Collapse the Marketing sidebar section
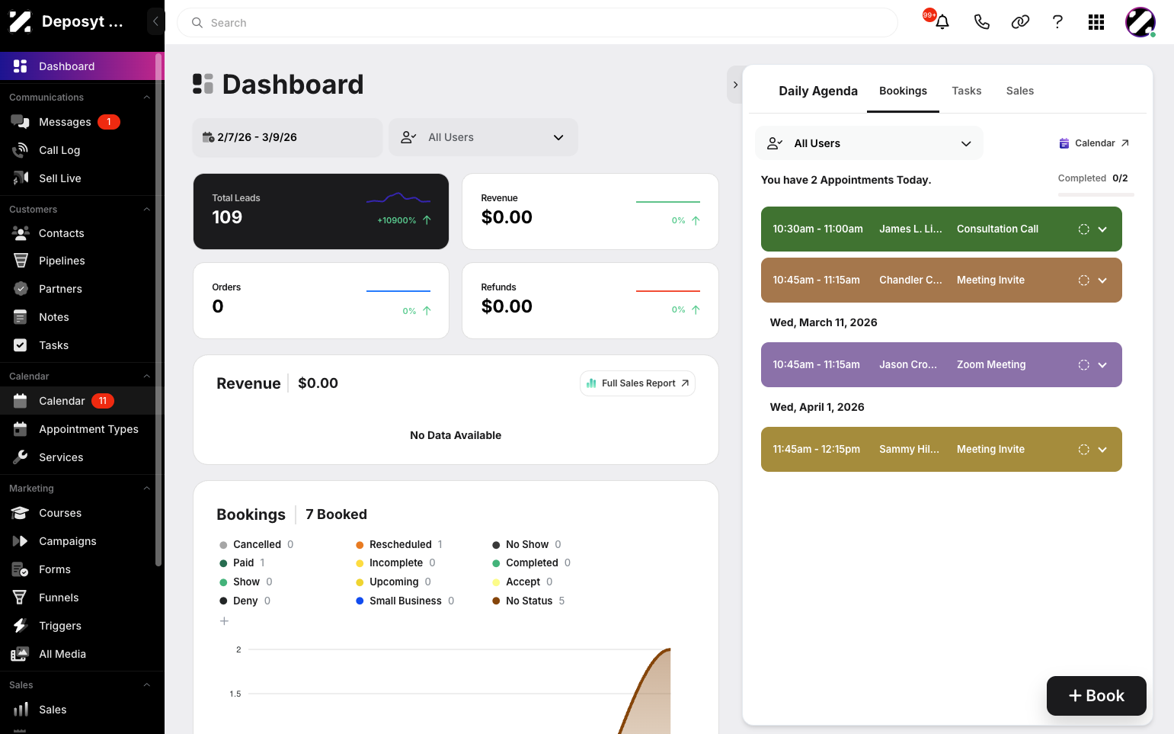The image size is (1174, 734). pyautogui.click(x=146, y=489)
